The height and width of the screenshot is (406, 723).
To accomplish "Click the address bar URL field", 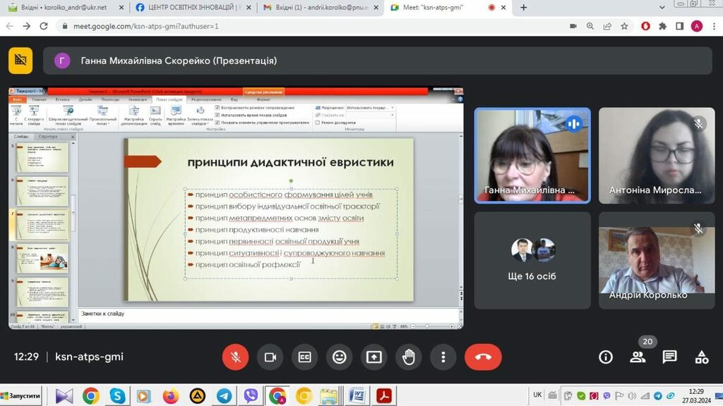I will (x=282, y=26).
